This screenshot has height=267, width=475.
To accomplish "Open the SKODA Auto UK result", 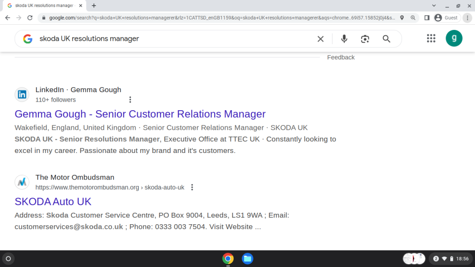I will 53,201.
